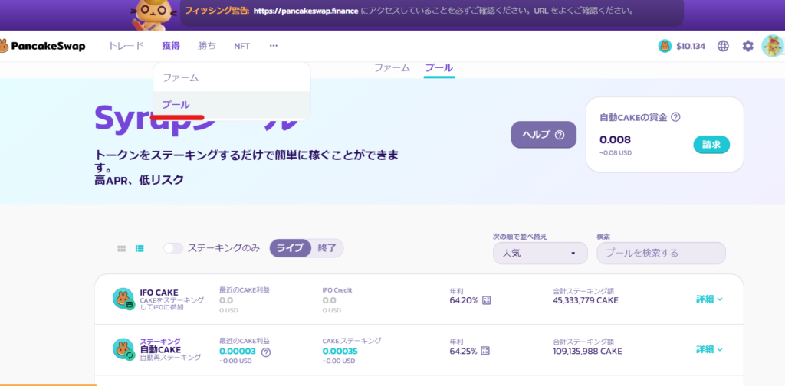Open the NFT menu

point(241,46)
